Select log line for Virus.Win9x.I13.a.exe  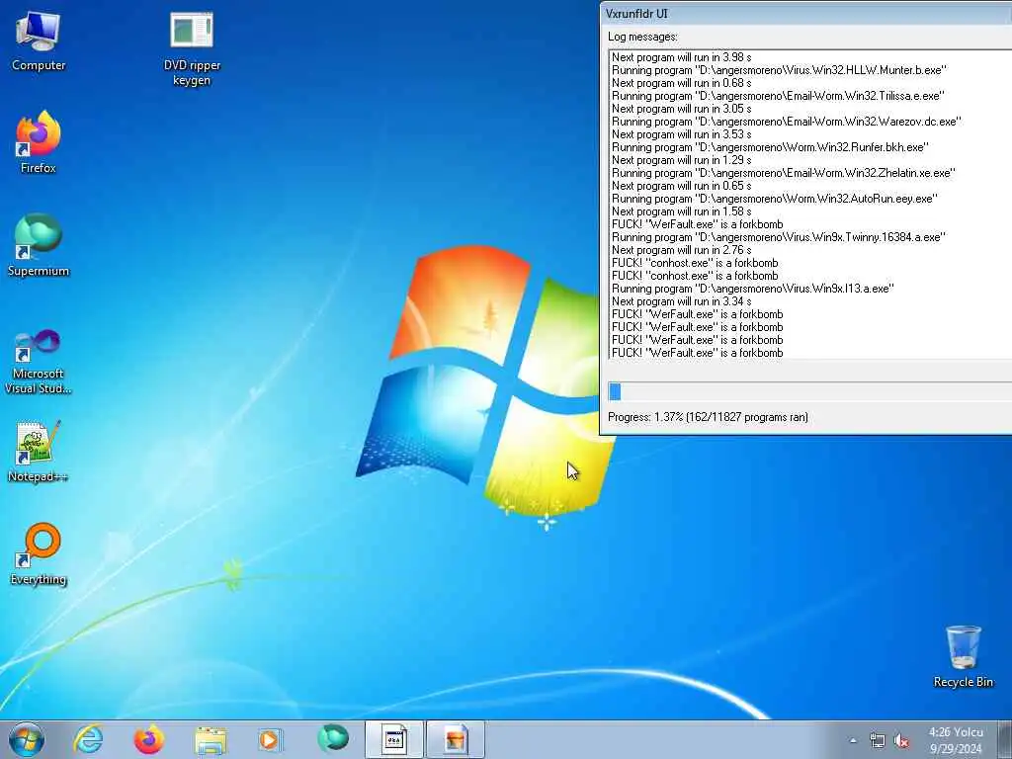point(752,289)
